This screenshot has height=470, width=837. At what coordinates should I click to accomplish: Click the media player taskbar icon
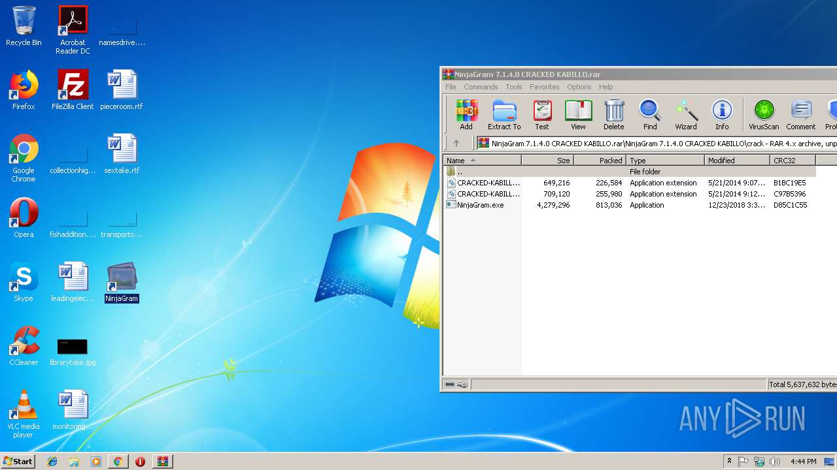[96, 462]
